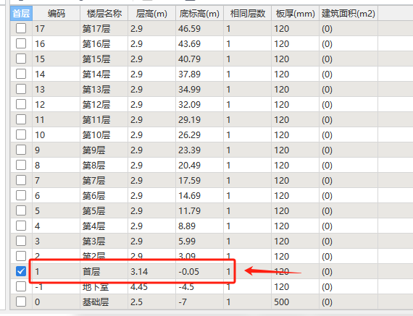This screenshot has width=413, height=316.
Task: Select the code cell showing 6
Action: point(56,195)
